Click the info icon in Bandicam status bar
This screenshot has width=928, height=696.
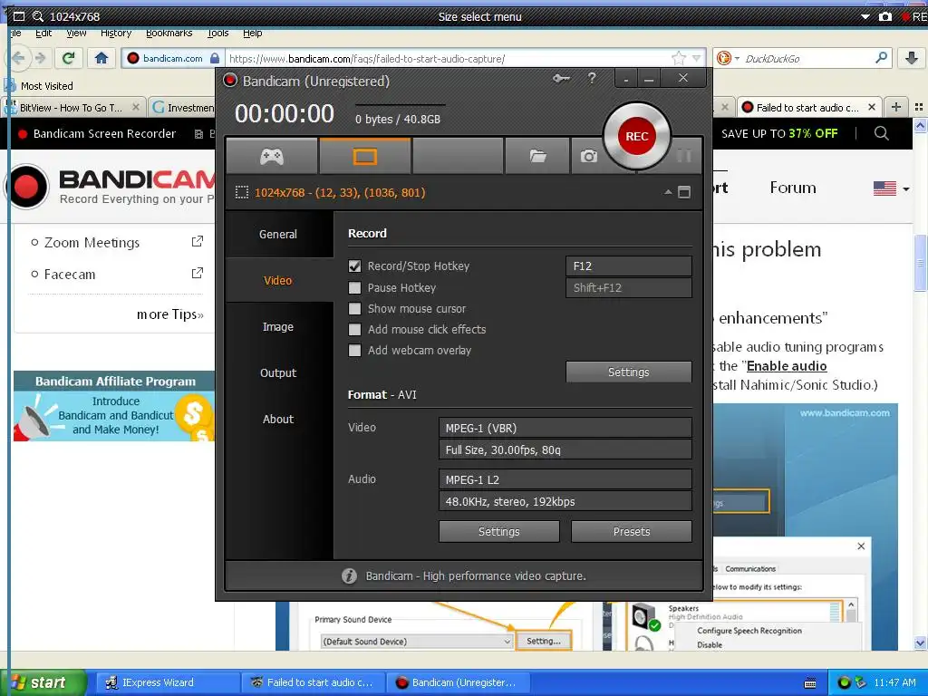tap(349, 575)
